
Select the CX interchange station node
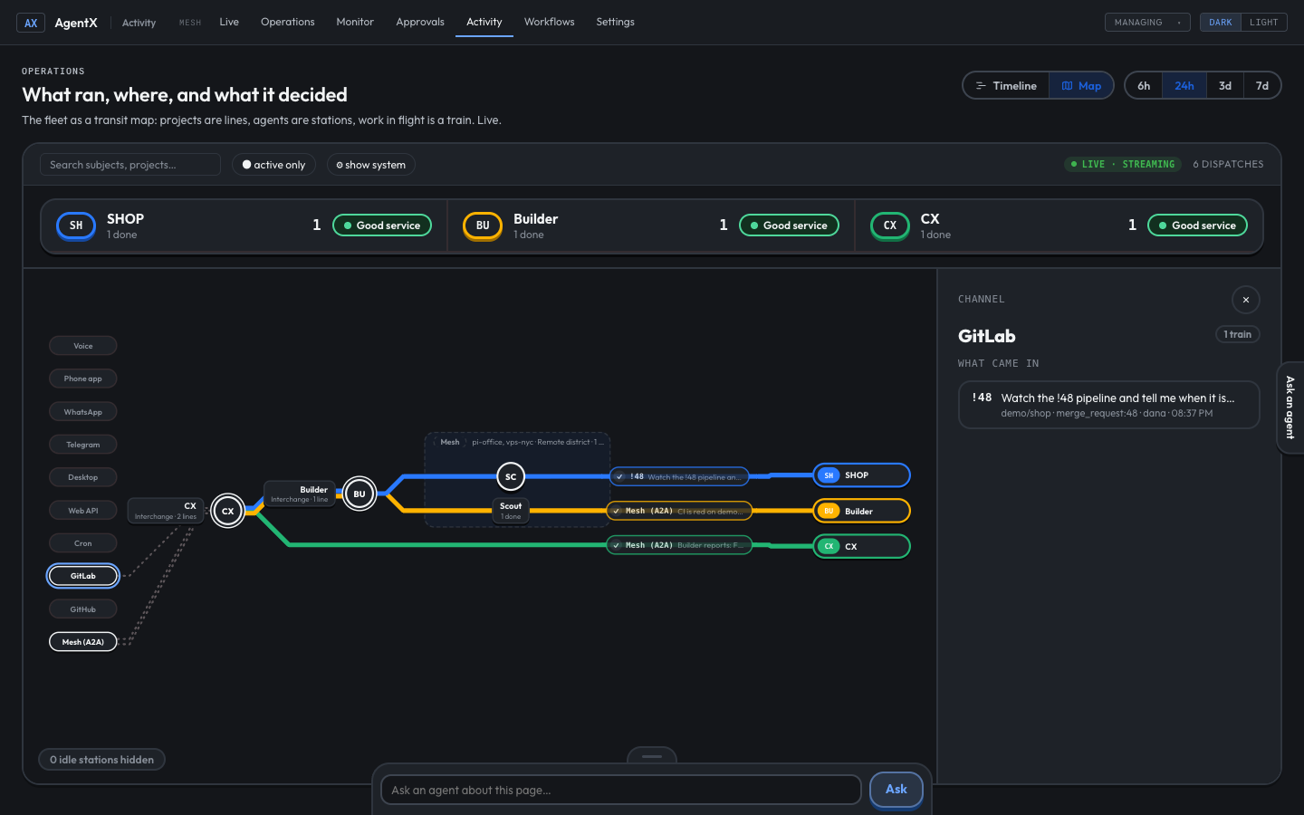click(228, 512)
